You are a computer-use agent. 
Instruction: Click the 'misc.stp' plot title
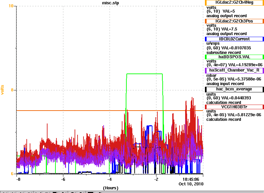[x=111, y=3]
